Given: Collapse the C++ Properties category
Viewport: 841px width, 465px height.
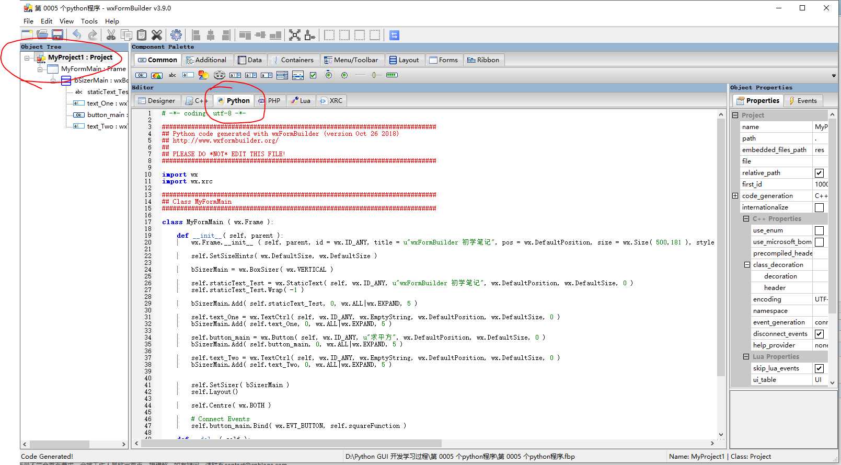Looking at the screenshot, I should 746,219.
